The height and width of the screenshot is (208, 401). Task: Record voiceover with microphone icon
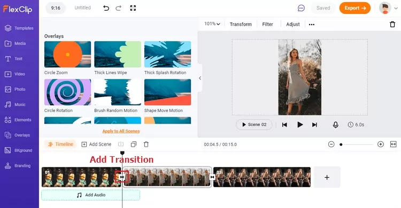336,125
